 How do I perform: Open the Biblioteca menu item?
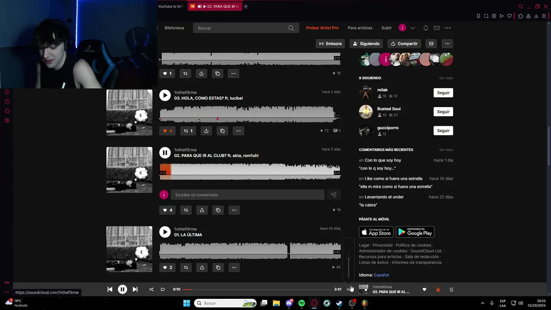pos(174,28)
